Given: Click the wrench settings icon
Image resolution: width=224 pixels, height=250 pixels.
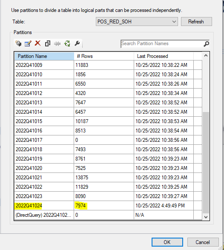Looking at the screenshot, I should click(77, 43).
